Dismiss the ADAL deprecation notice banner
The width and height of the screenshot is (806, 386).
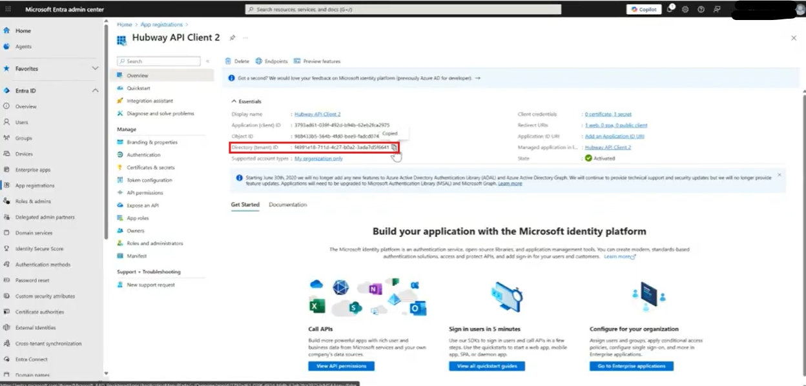coord(779,175)
